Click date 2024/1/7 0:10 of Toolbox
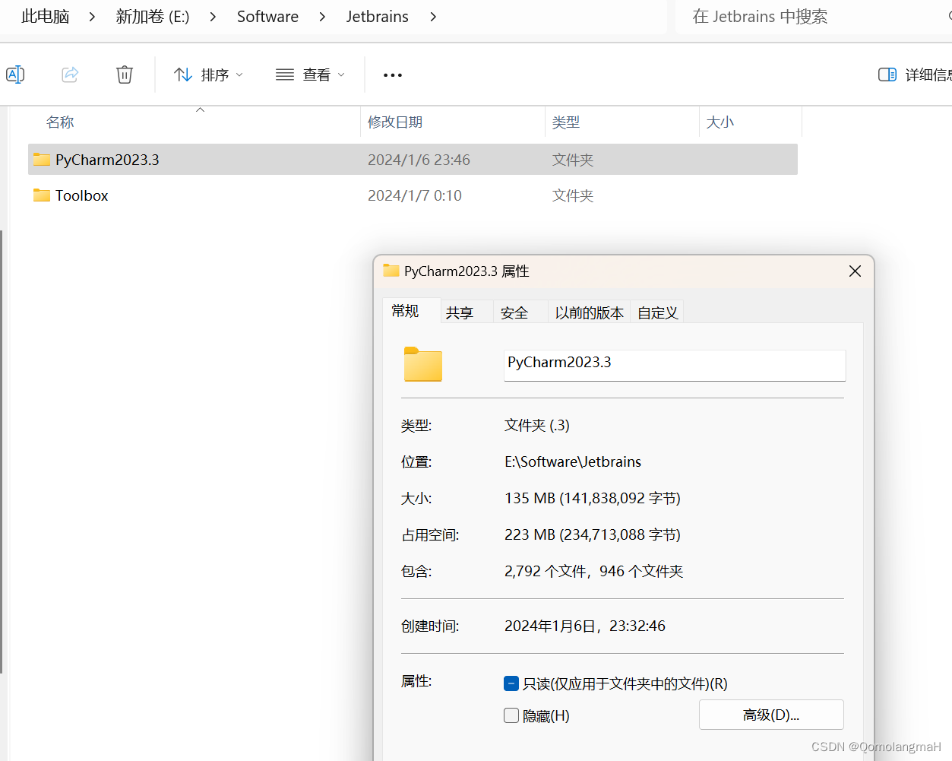952x761 pixels. (x=415, y=195)
